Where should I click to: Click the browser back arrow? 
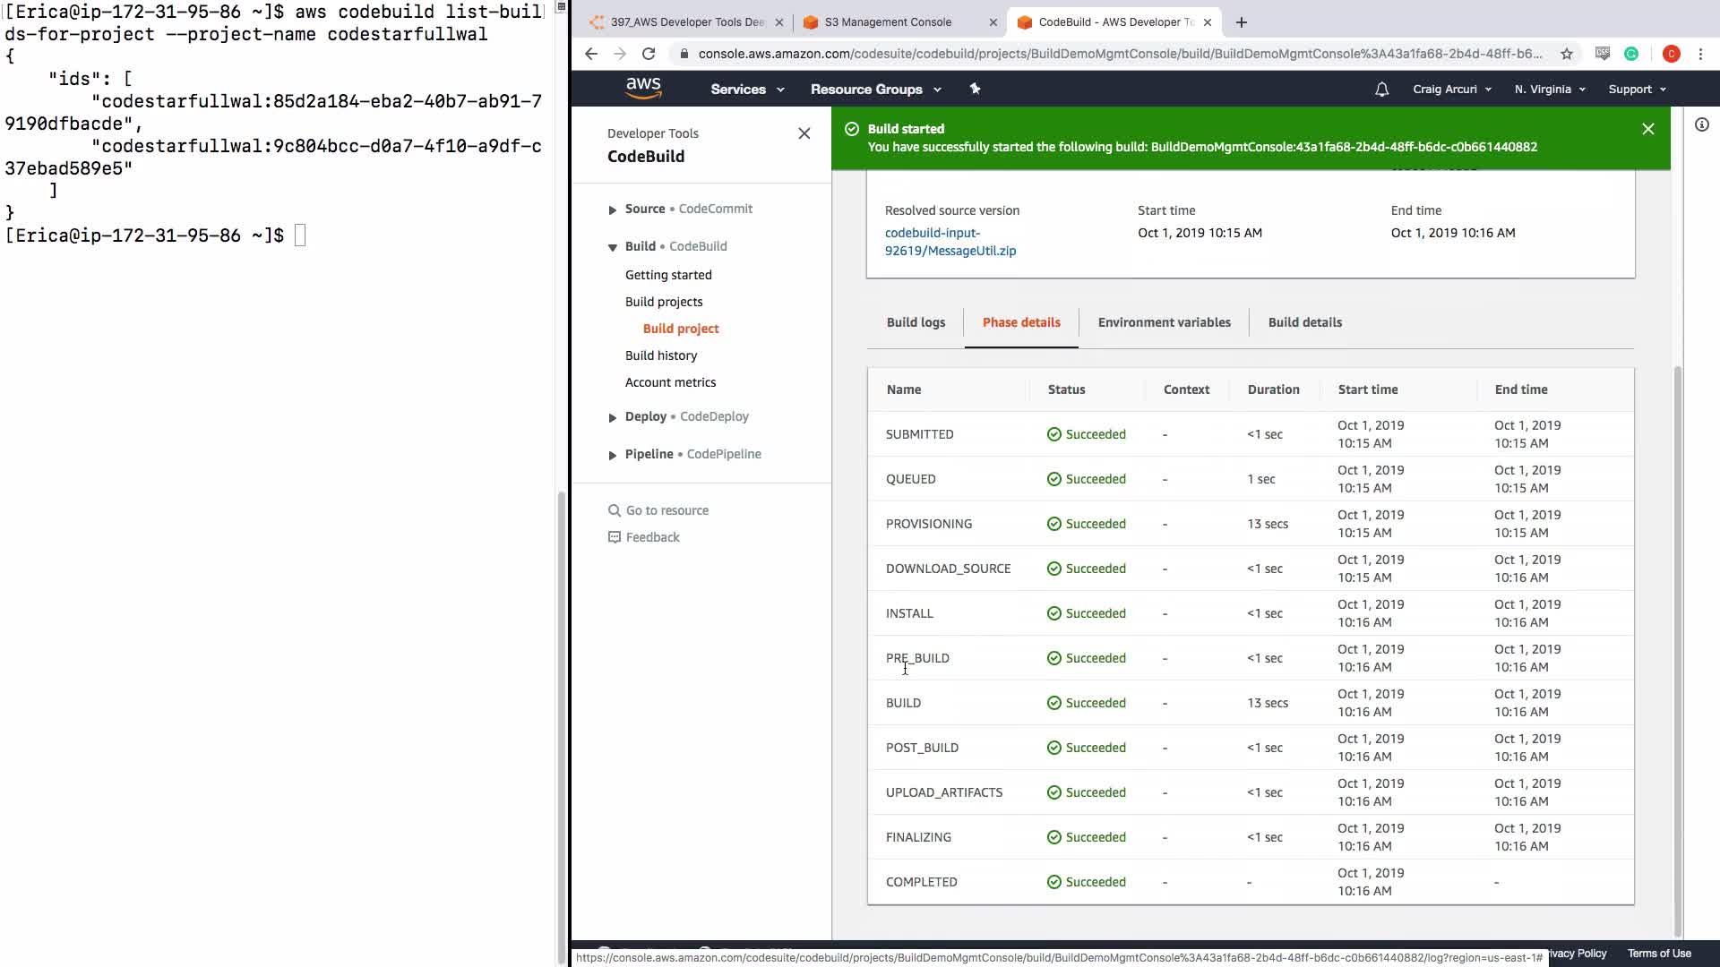point(591,54)
